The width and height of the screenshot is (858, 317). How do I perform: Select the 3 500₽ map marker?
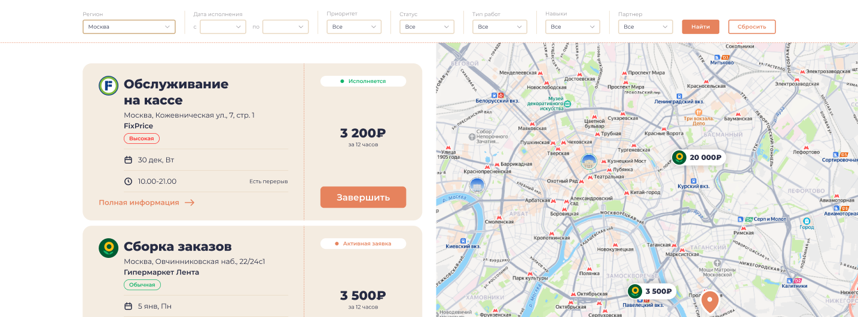[651, 291]
